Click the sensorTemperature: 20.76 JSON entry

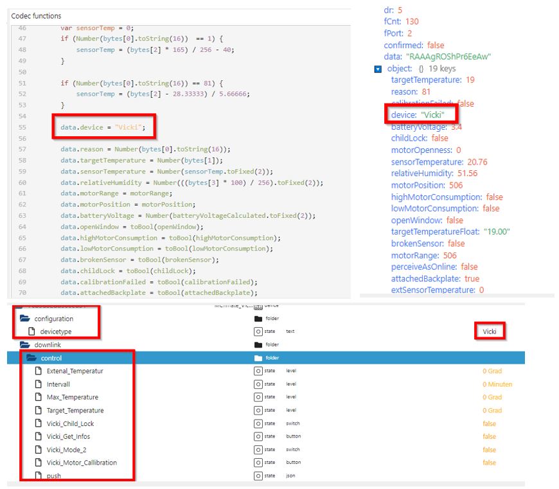click(x=439, y=162)
